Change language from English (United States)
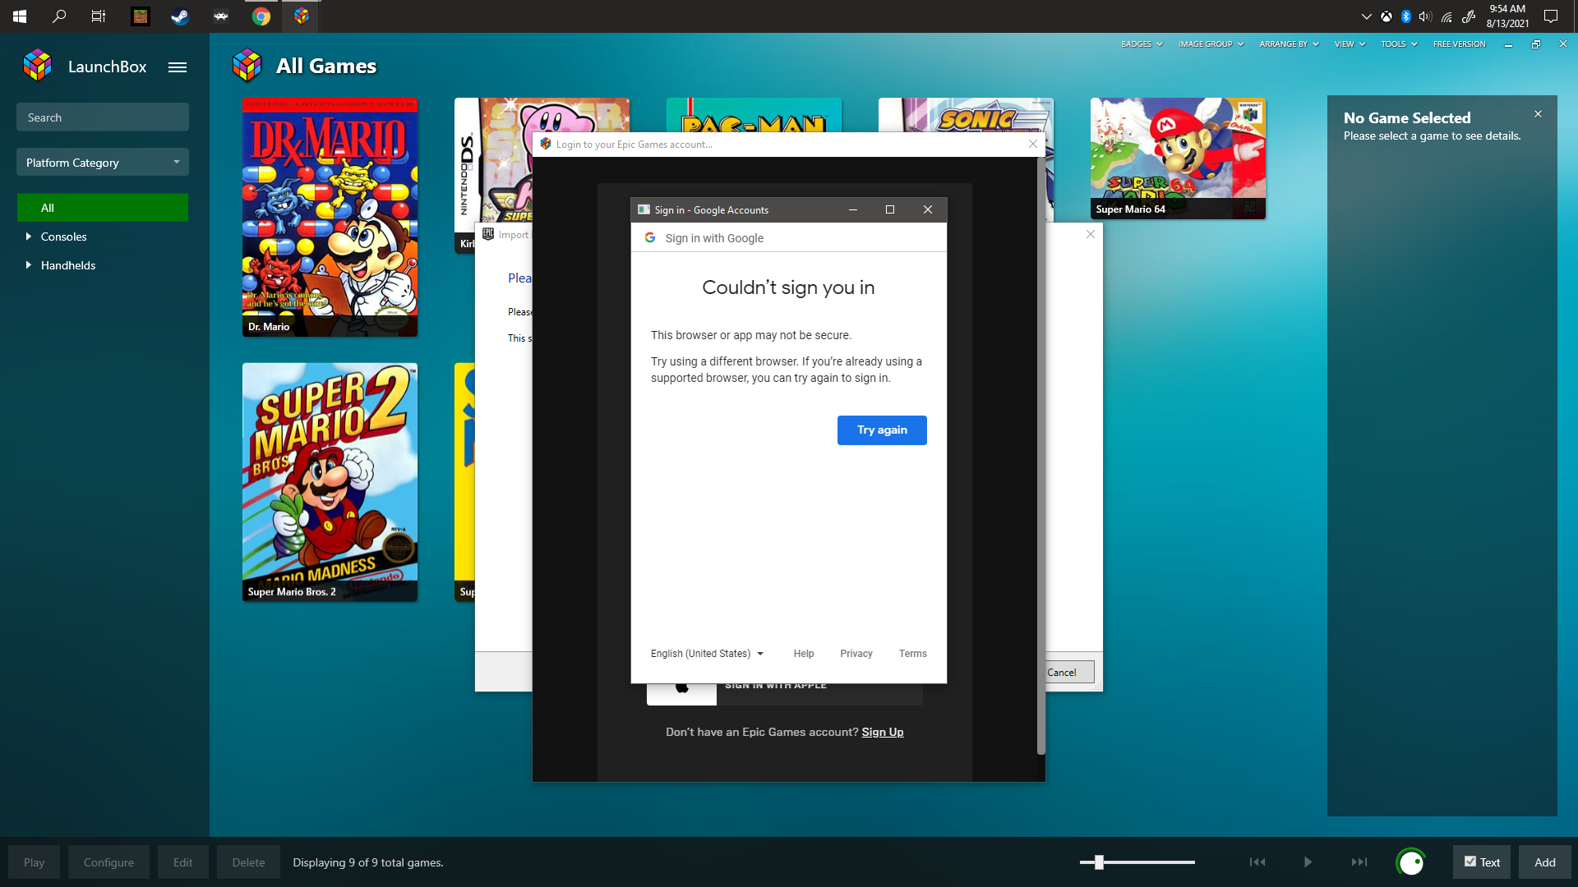1578x887 pixels. pyautogui.click(x=707, y=654)
